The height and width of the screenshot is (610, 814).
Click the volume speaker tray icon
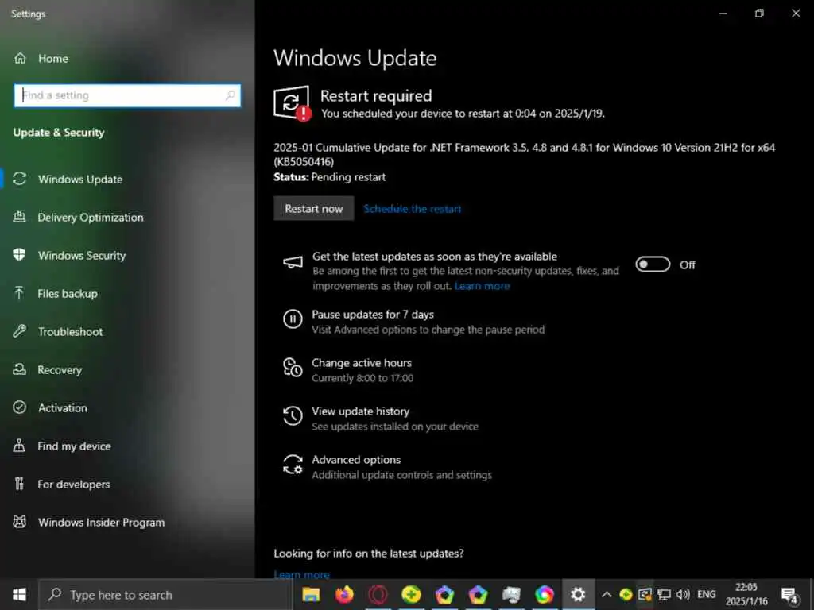click(x=683, y=594)
